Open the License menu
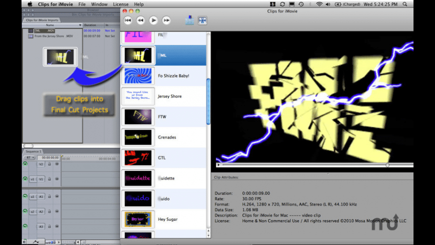Viewport: 435px width, 245px height. click(120, 4)
